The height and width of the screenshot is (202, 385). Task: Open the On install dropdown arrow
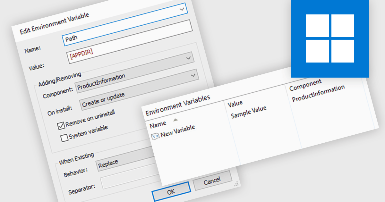click(x=193, y=75)
